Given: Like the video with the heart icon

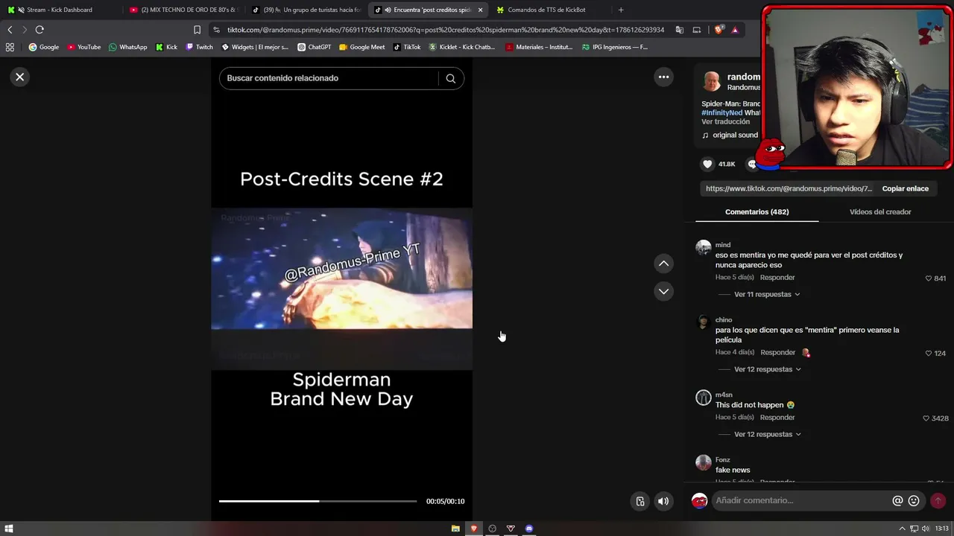Looking at the screenshot, I should point(707,164).
